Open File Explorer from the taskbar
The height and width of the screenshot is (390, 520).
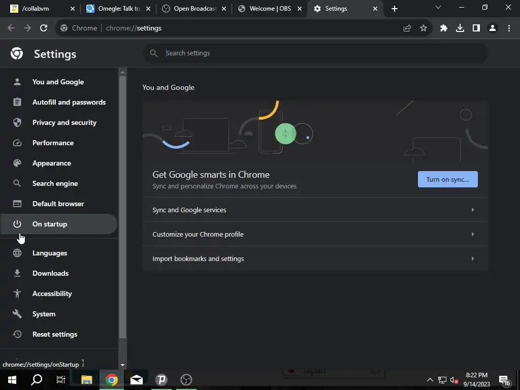(x=86, y=380)
